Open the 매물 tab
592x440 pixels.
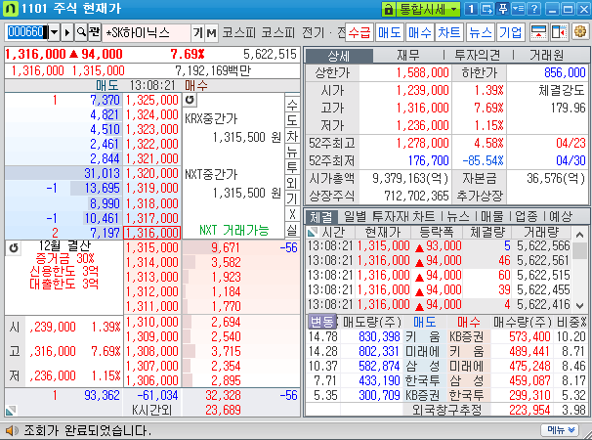coord(492,217)
